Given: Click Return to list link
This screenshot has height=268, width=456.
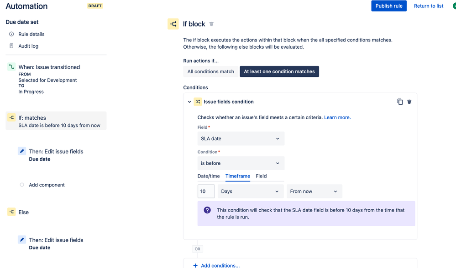Looking at the screenshot, I should pyautogui.click(x=428, y=6).
